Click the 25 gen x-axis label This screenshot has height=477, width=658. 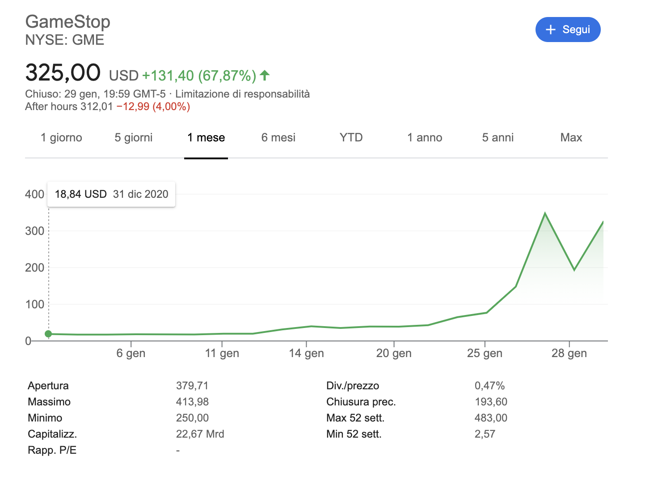pos(485,353)
